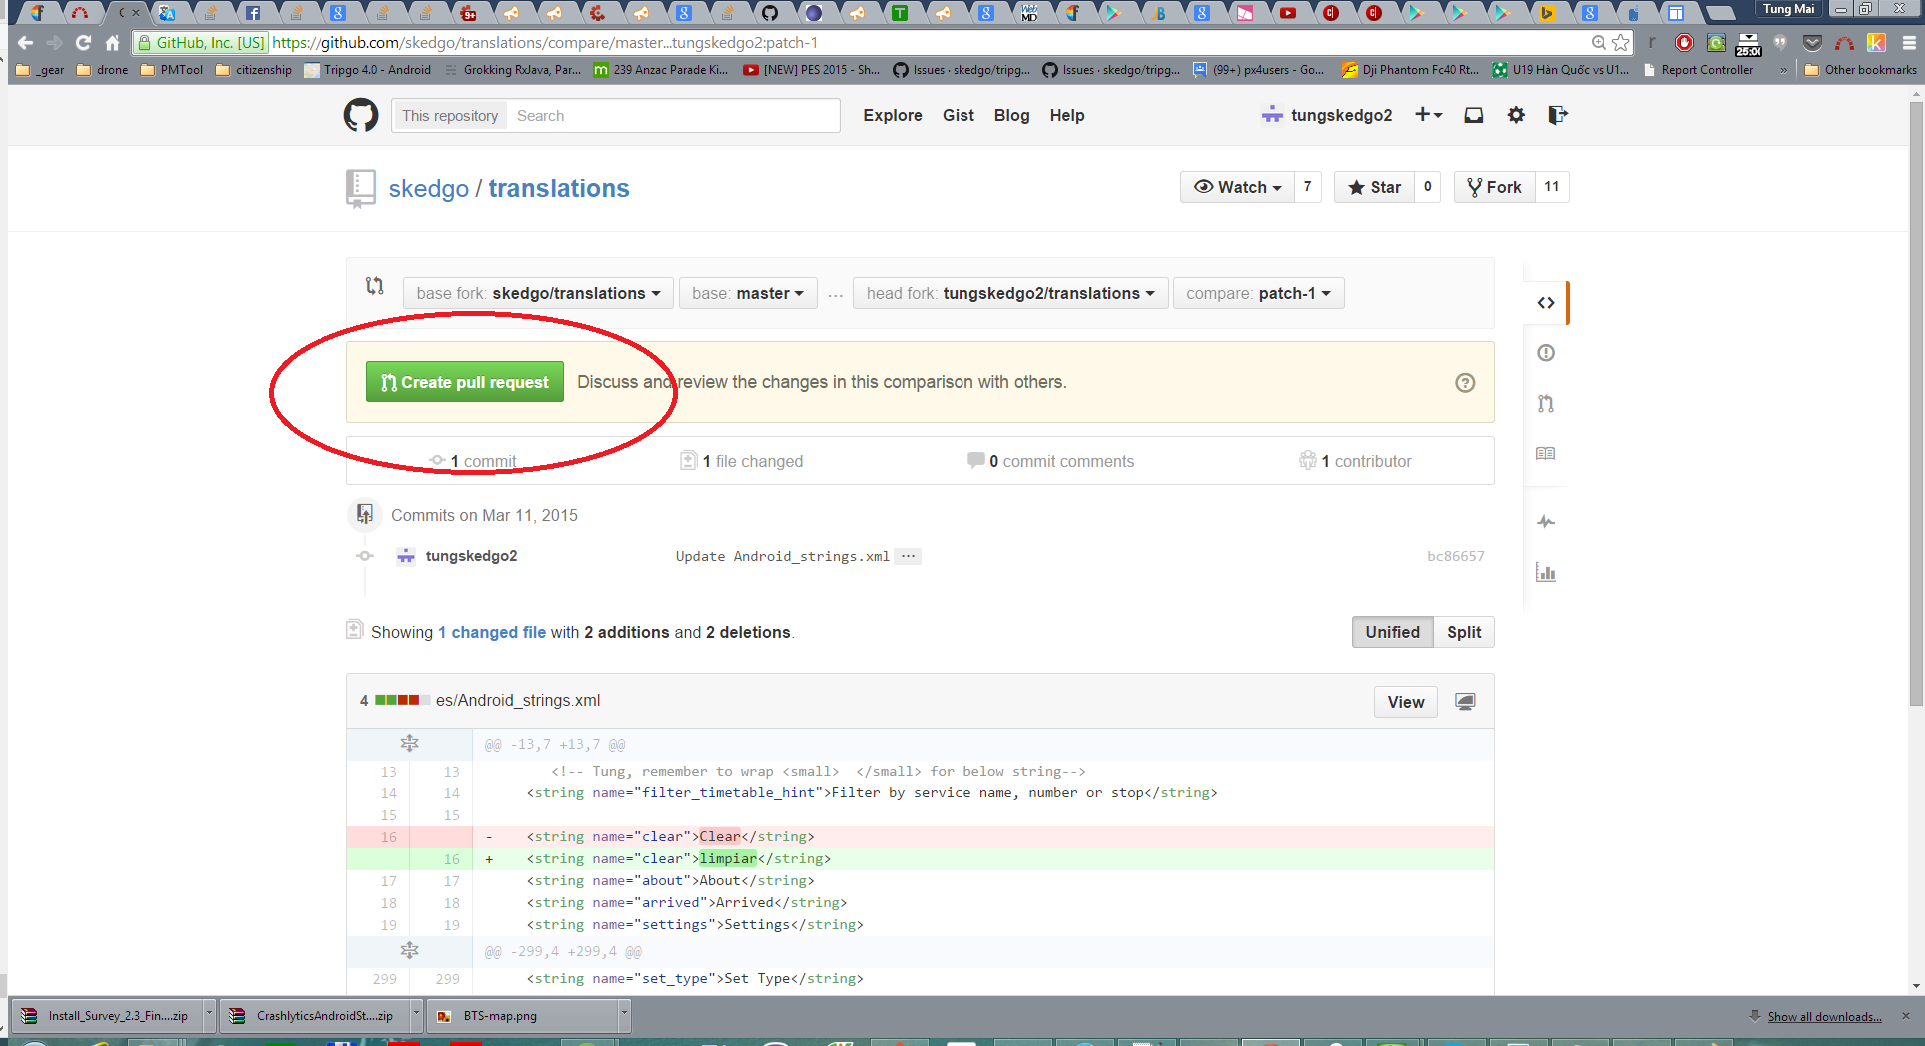Screen dimensions: 1925x1046
Task: Open the CrashlyticsAndroidSt zip download
Action: click(x=316, y=1016)
